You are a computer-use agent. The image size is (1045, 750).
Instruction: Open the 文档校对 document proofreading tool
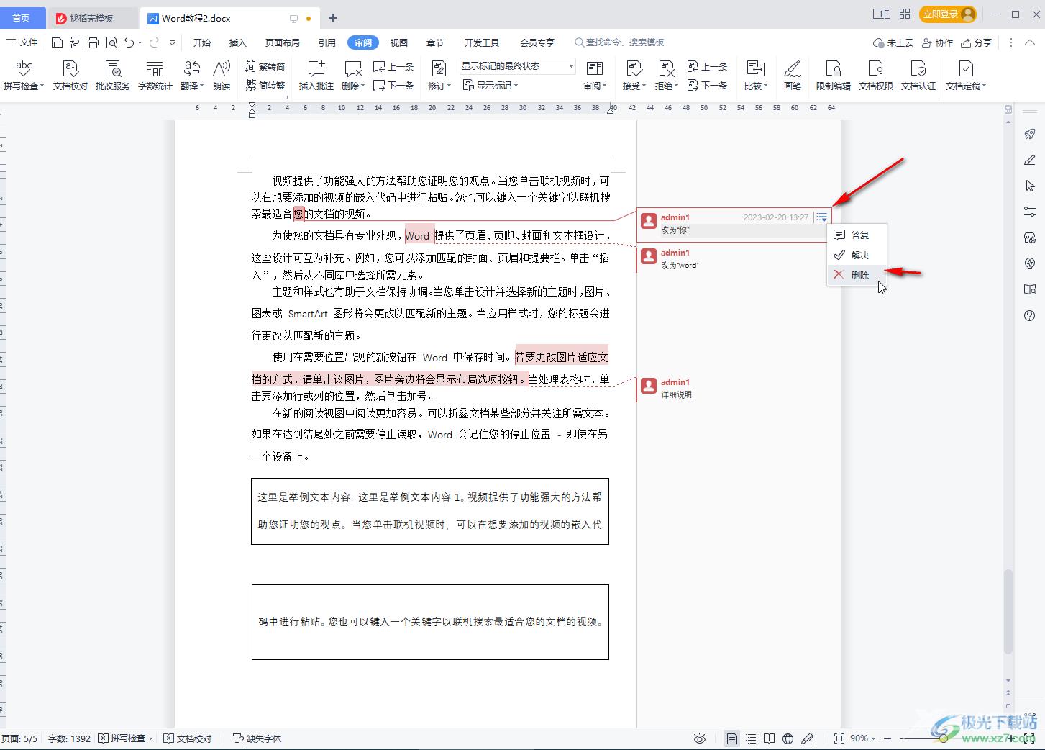click(70, 75)
